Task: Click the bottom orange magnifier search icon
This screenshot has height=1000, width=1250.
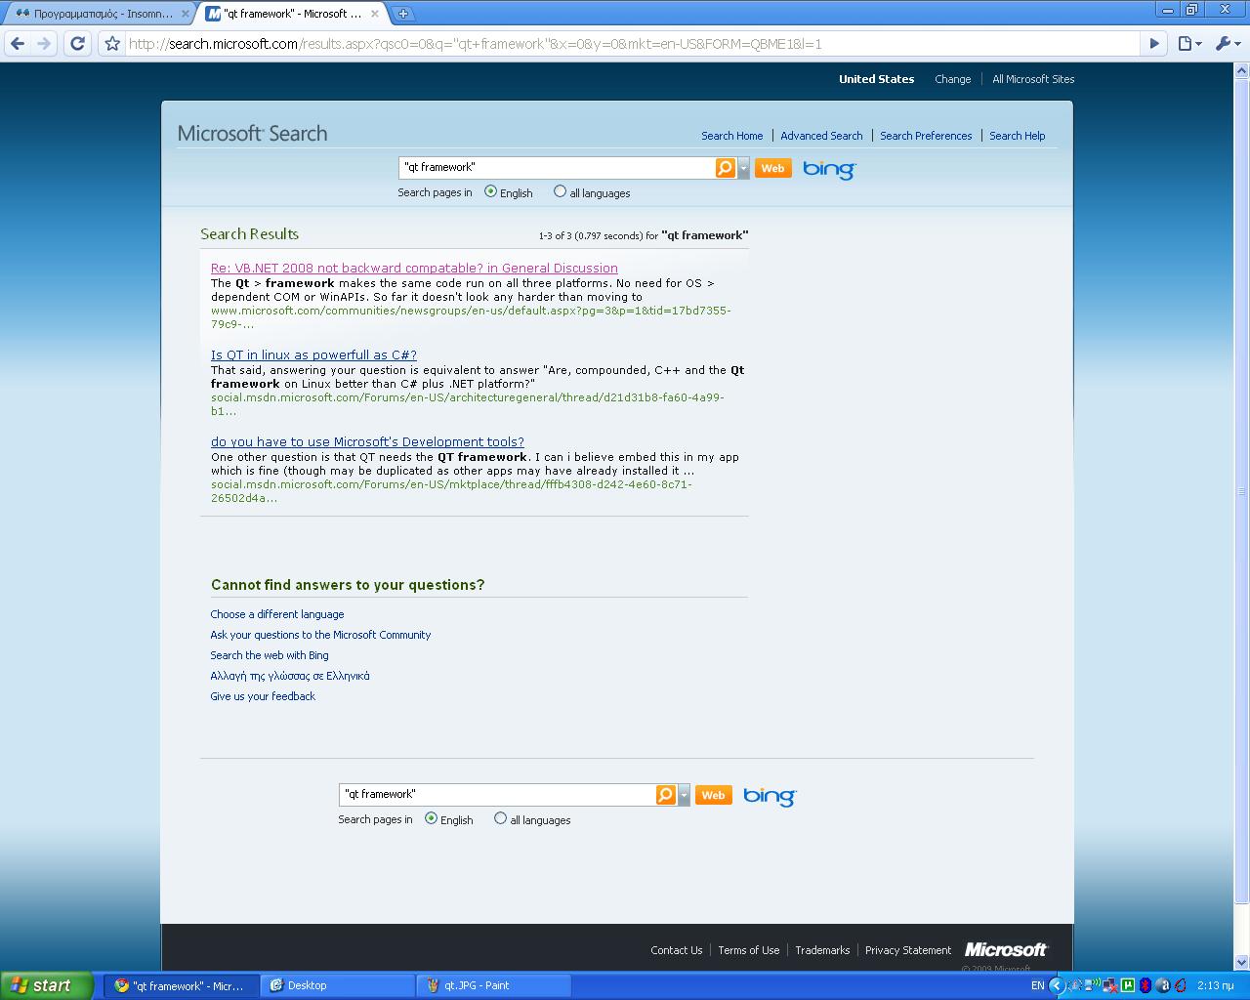Action: coord(665,795)
